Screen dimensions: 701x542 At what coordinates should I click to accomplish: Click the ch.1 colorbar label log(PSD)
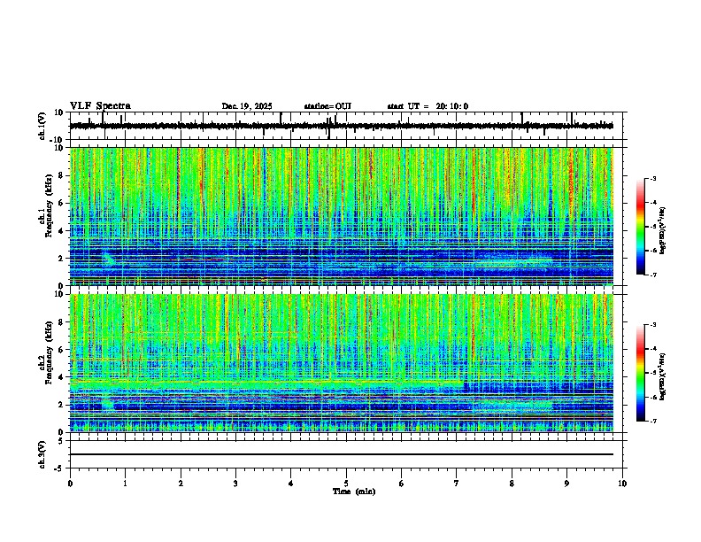pos(663,230)
